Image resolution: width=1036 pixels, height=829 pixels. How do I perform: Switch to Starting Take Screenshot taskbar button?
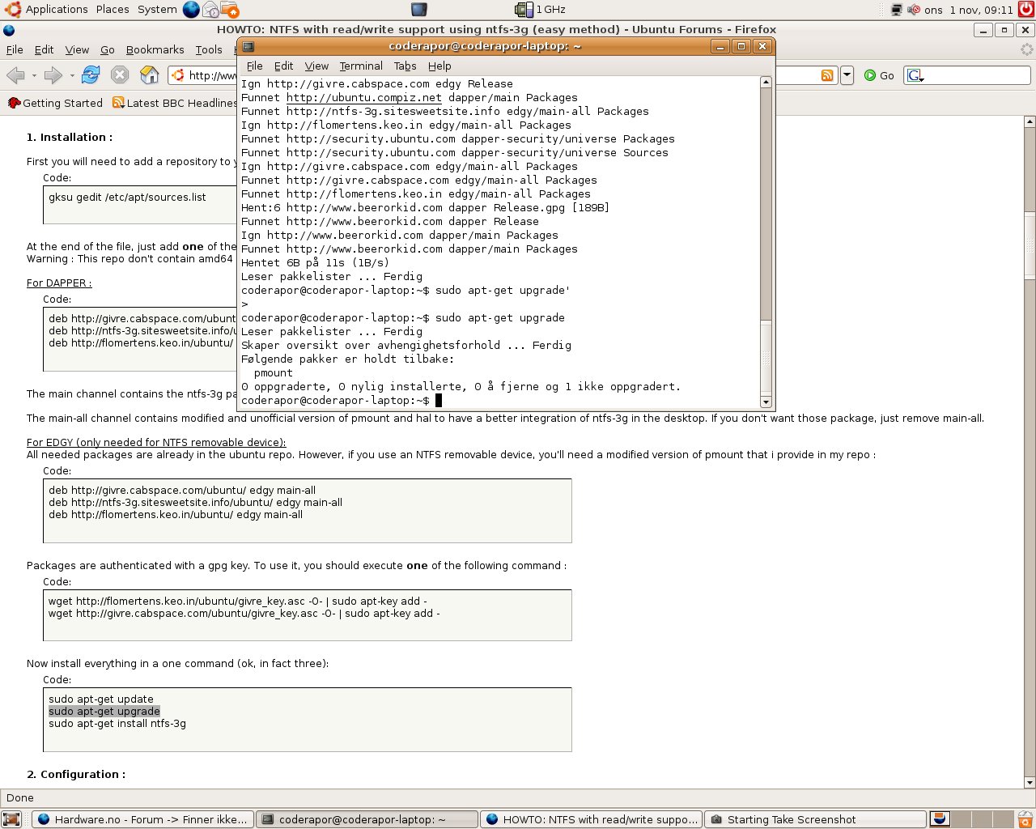[x=815, y=819]
